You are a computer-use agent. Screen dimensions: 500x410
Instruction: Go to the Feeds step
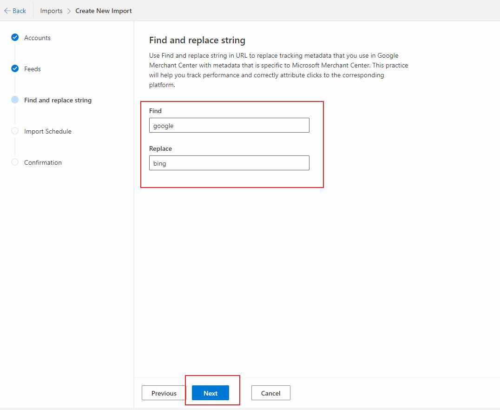click(33, 69)
